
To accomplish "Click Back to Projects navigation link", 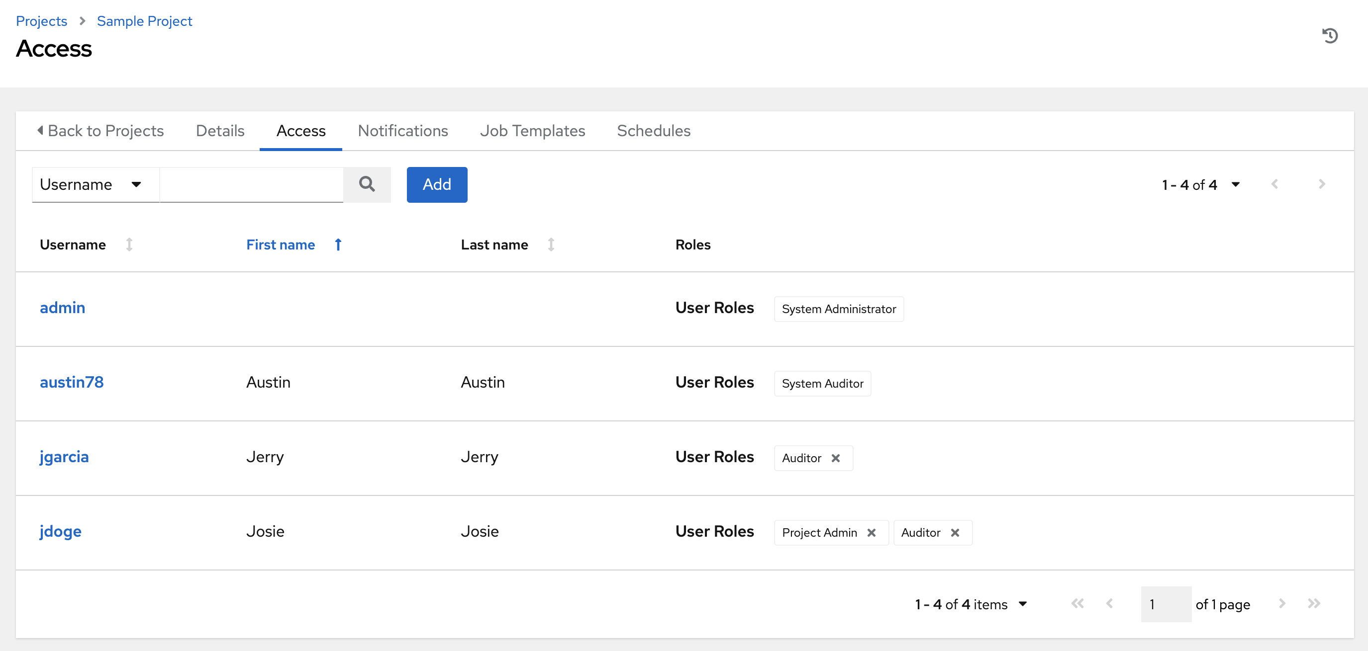I will point(99,130).
